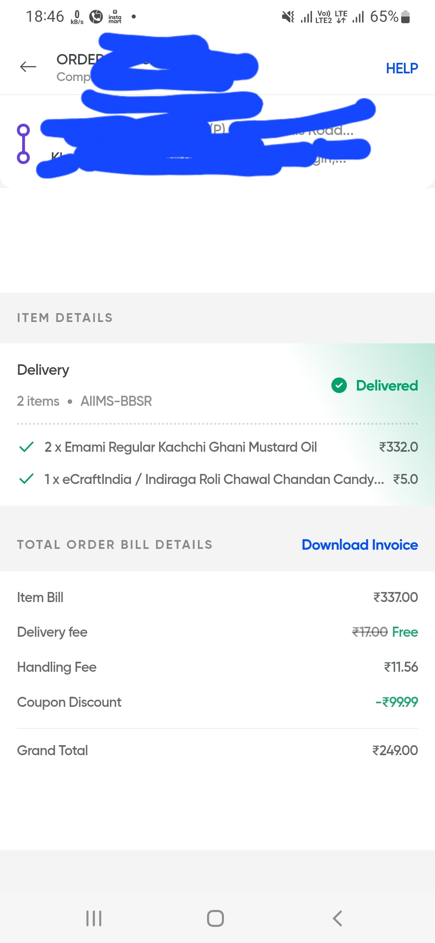Tap the Instamart icon in status bar
The height and width of the screenshot is (943, 435).
coord(115,16)
